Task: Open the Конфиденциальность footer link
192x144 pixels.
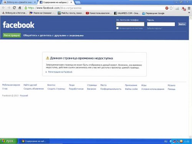Action: click(111, 89)
